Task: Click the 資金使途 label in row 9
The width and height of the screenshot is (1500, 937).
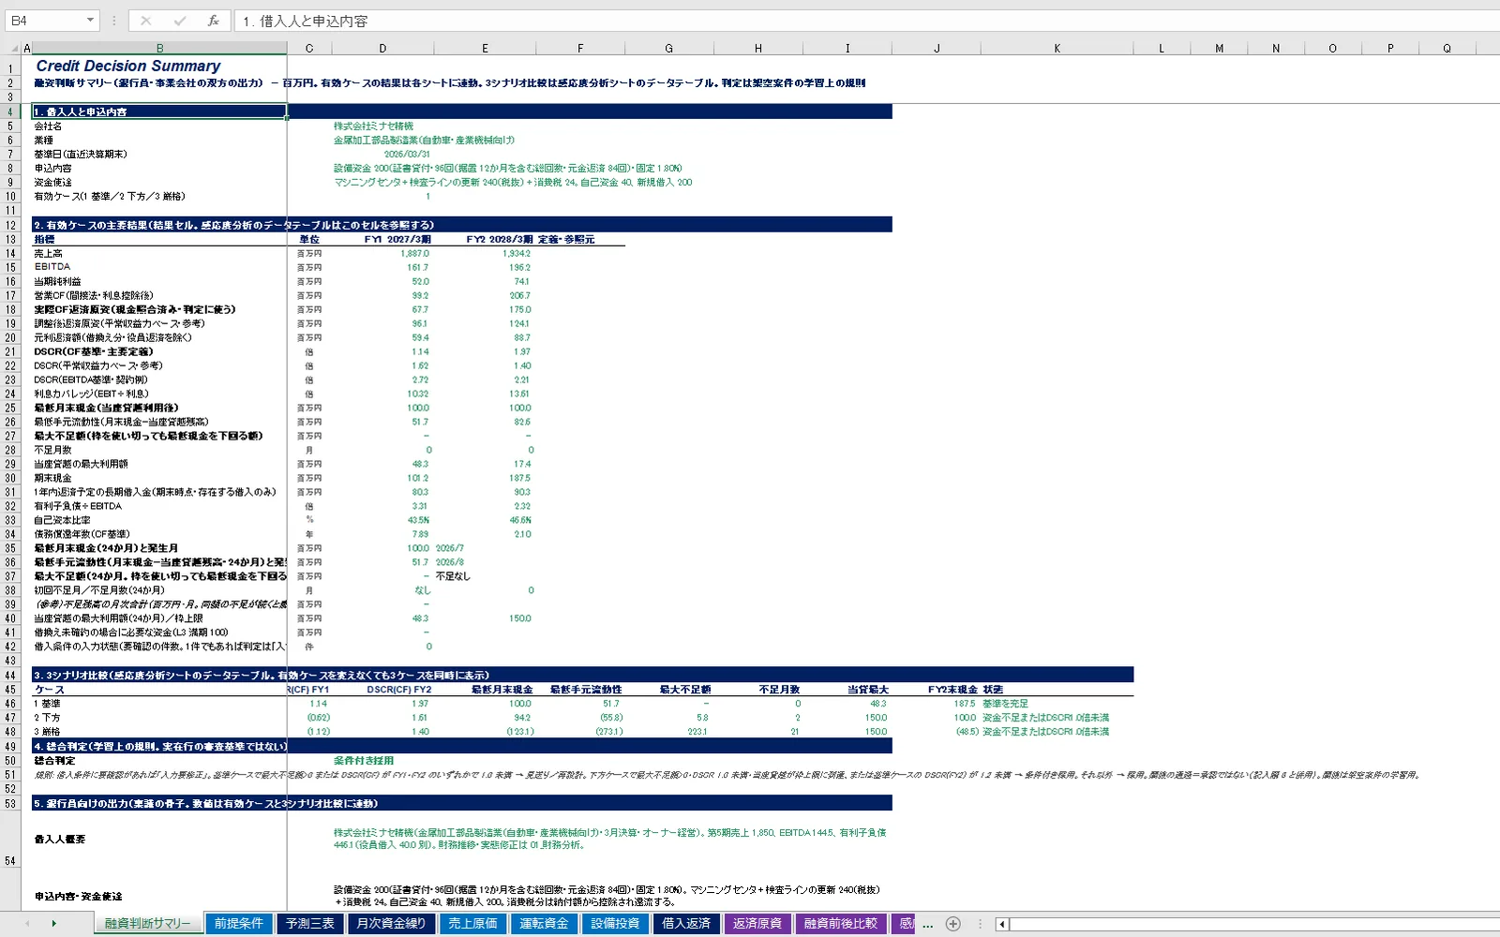Action: tap(53, 182)
